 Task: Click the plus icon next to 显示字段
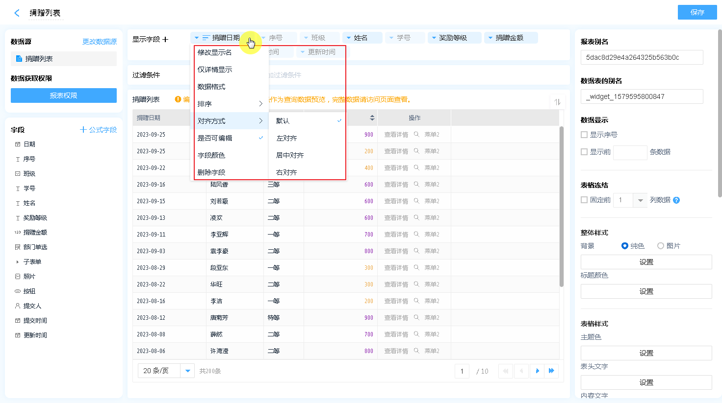(165, 39)
